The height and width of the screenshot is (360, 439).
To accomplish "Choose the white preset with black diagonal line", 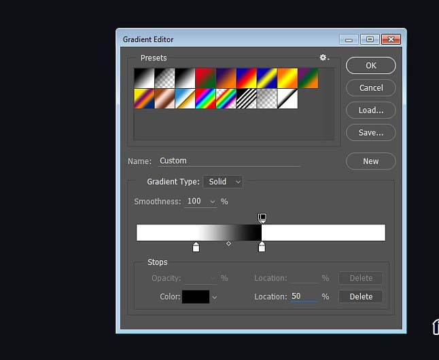I will coord(287,98).
